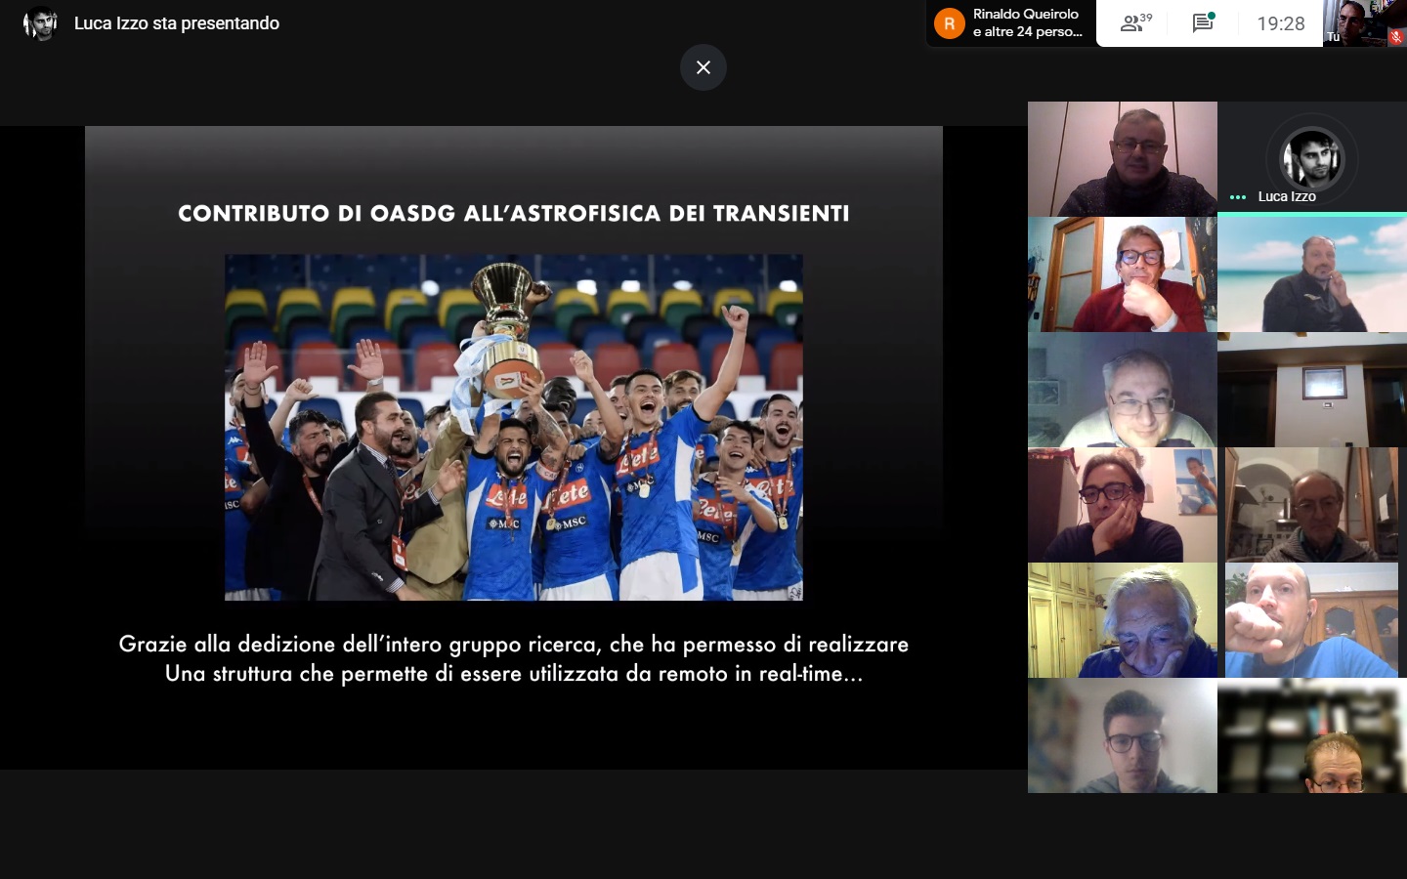Select the tile showing a framed picture on the wall

tap(1312, 390)
